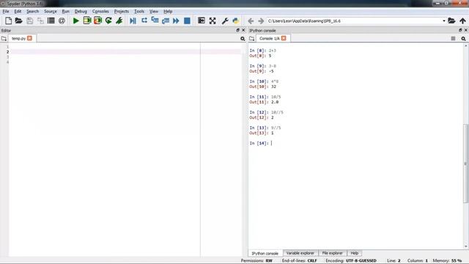The width and height of the screenshot is (469, 264).
Task: Open the Editor pane options search icon
Action: (x=243, y=39)
